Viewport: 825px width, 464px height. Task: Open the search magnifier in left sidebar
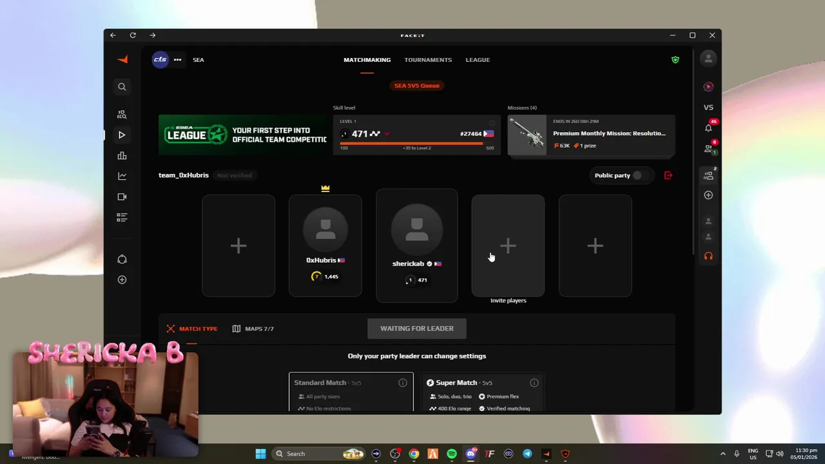(x=122, y=86)
